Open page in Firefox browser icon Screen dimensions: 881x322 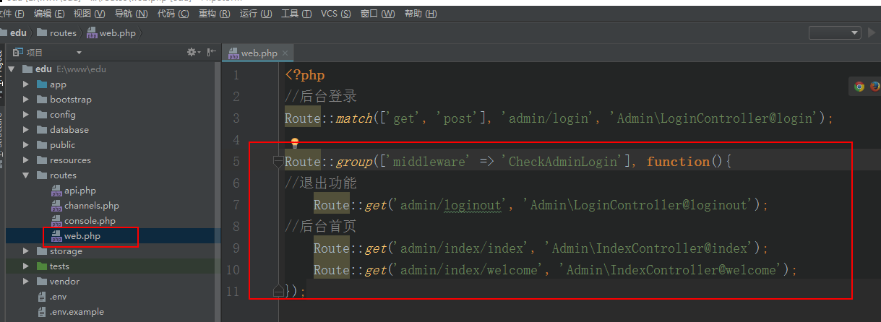(x=874, y=87)
